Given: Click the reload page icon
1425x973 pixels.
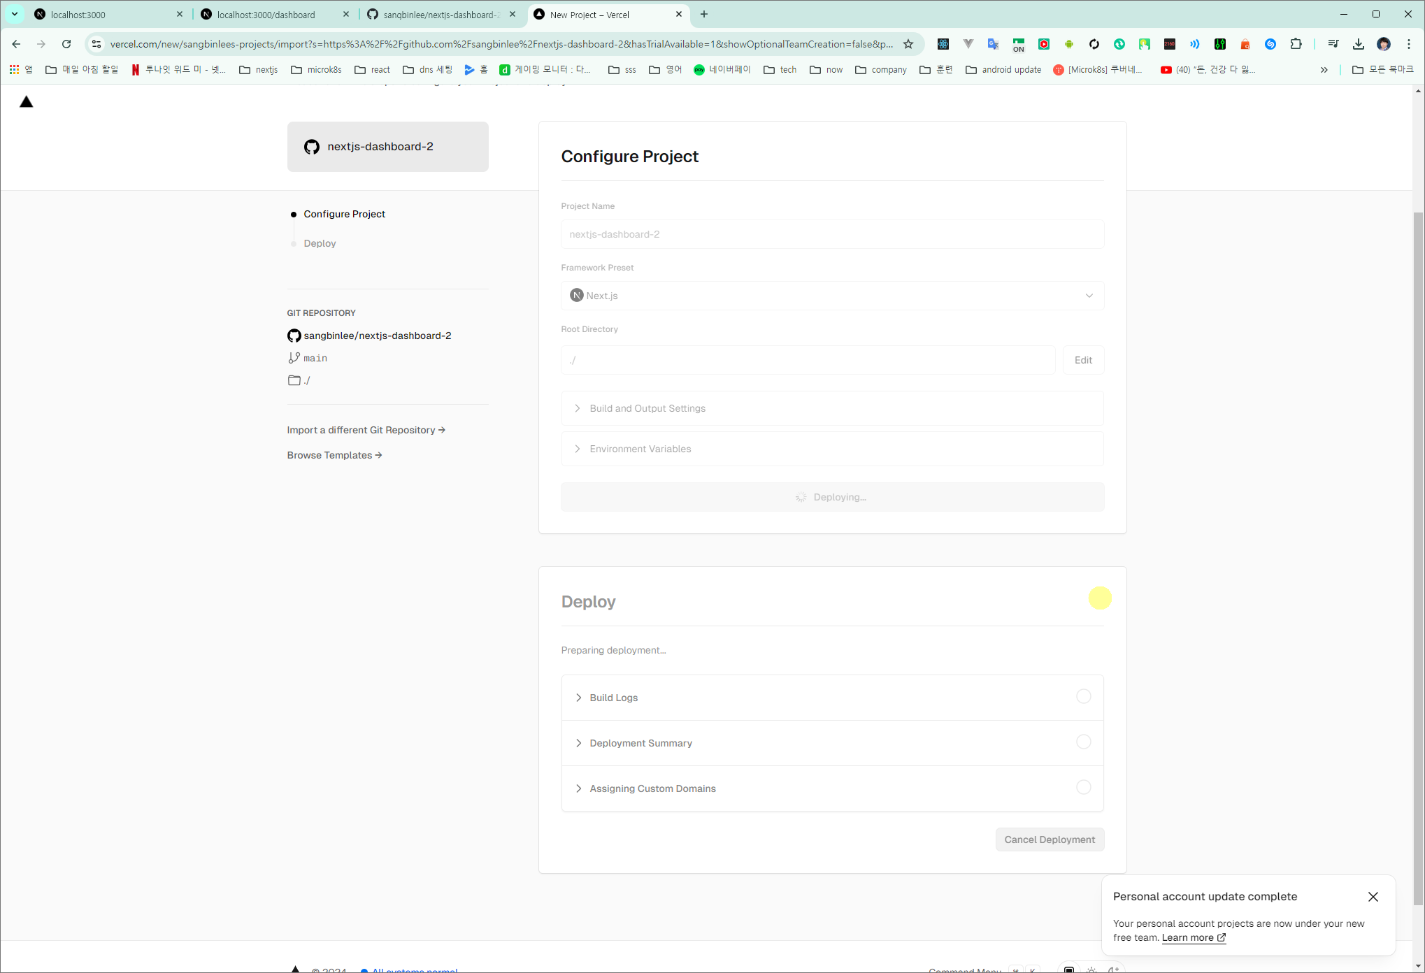Looking at the screenshot, I should click(x=66, y=44).
